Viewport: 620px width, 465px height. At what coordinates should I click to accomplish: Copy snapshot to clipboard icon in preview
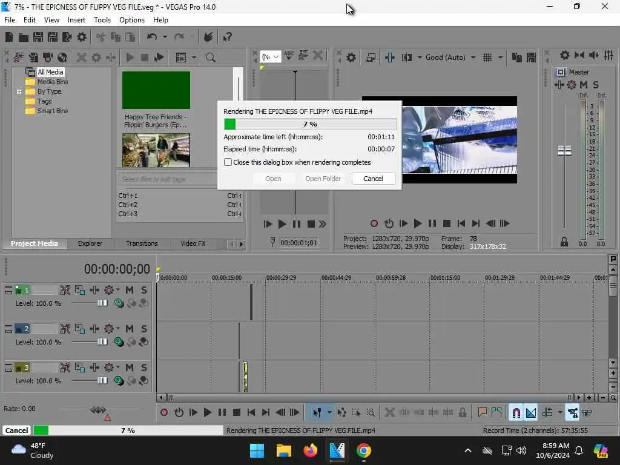(x=517, y=58)
